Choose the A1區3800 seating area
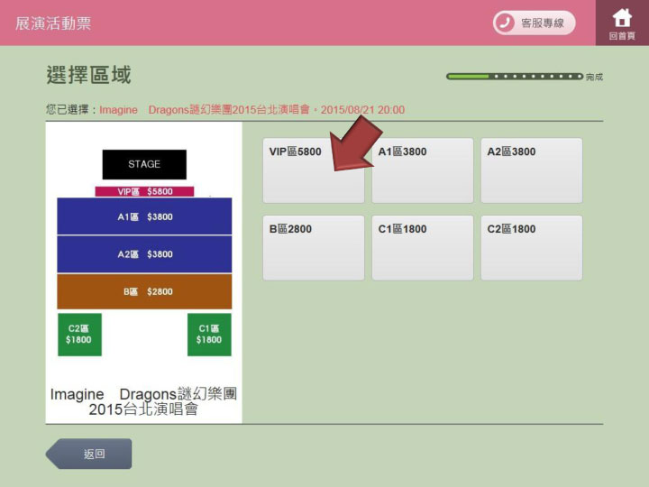Screen dimensions: 649x487 [x=423, y=170]
